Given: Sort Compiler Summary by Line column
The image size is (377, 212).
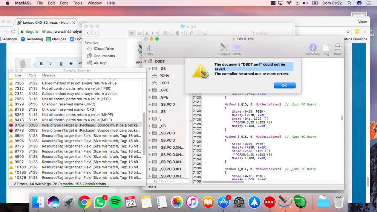Looking at the screenshot, I should [x=18, y=75].
